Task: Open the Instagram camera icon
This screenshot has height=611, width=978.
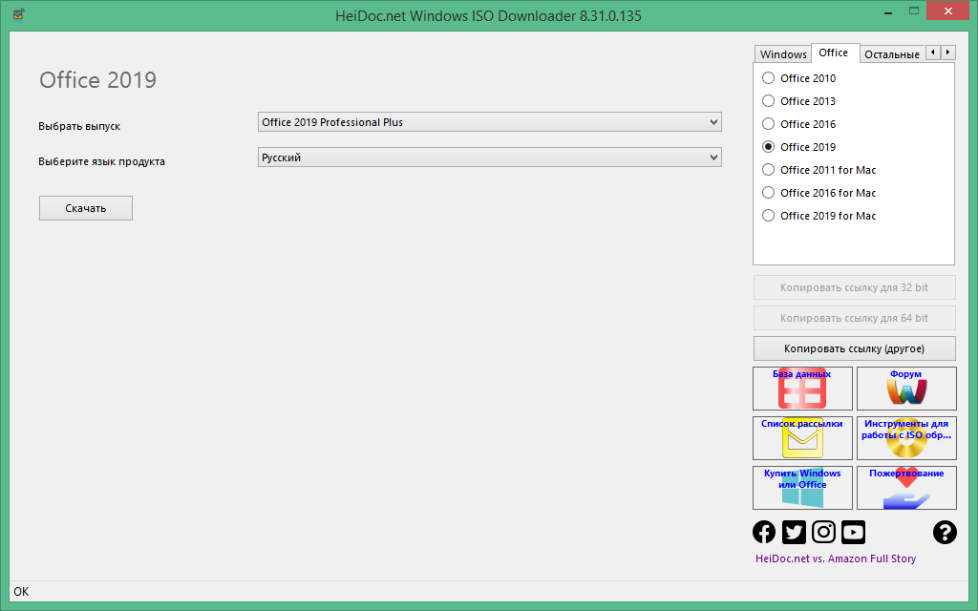Action: pos(823,532)
